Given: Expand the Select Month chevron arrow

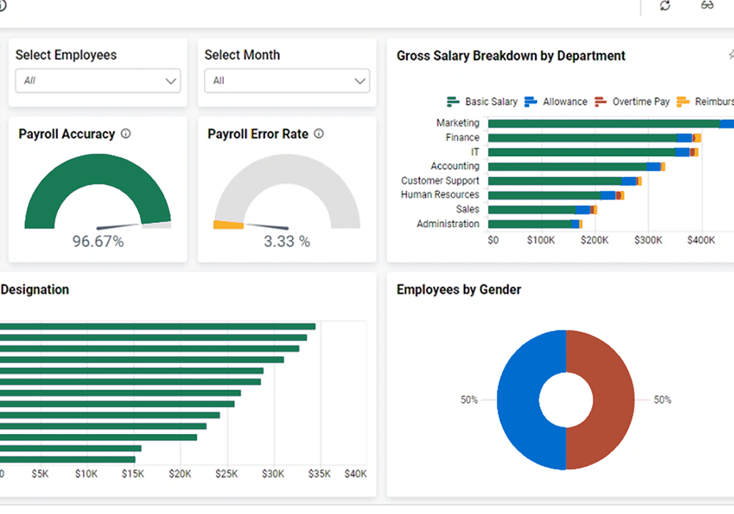Looking at the screenshot, I should [x=359, y=81].
